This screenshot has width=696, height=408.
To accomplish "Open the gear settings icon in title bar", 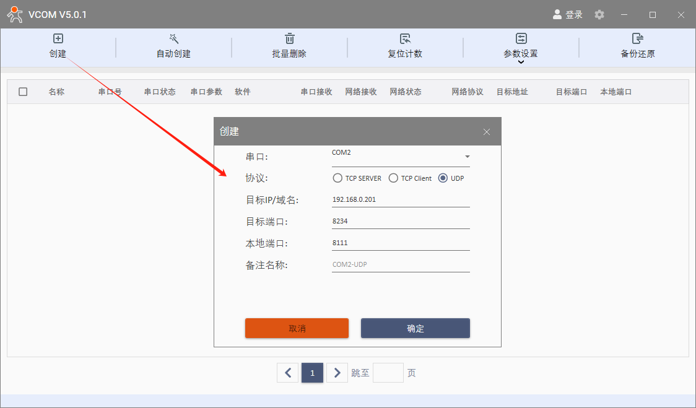I will point(599,14).
